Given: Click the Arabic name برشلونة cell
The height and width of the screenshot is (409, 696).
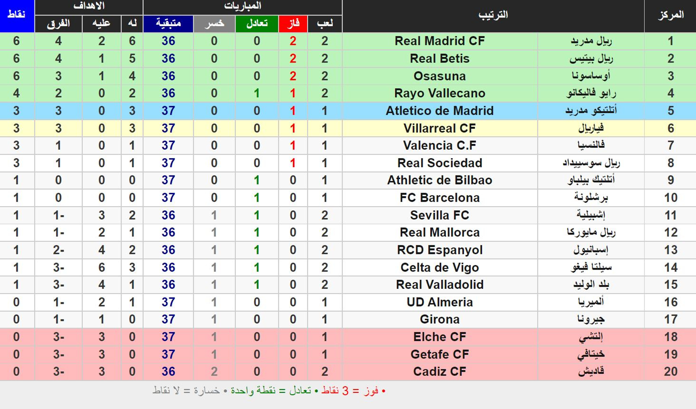Looking at the screenshot, I should coord(591,198).
